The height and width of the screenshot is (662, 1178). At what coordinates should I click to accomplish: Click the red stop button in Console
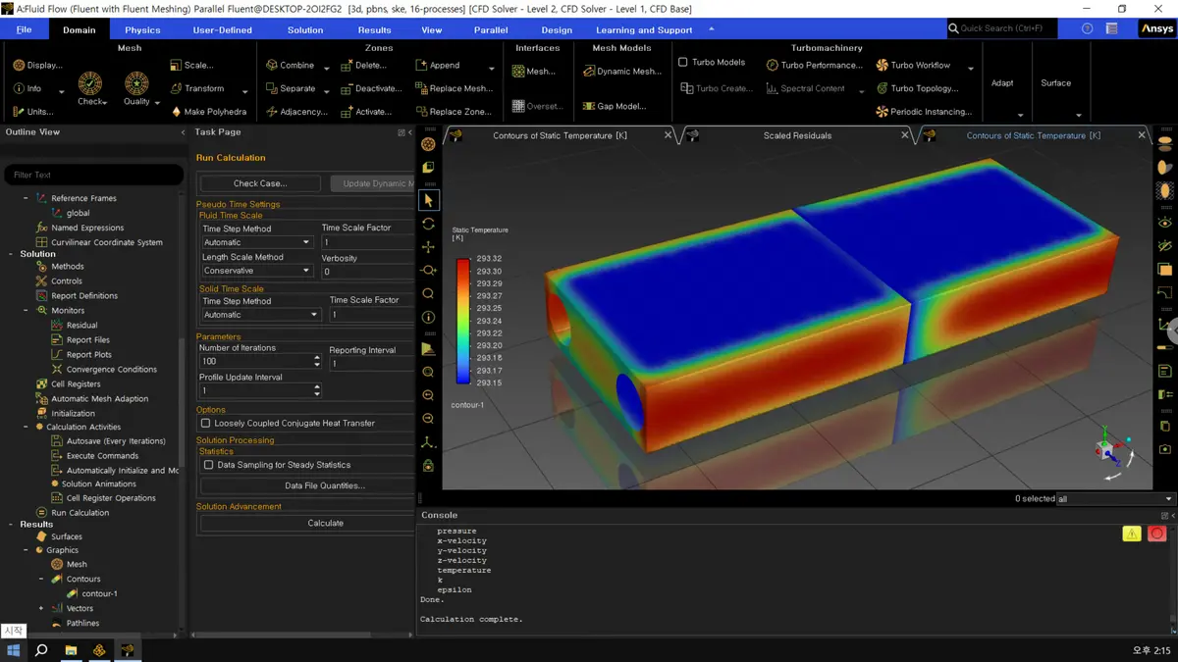pos(1157,534)
